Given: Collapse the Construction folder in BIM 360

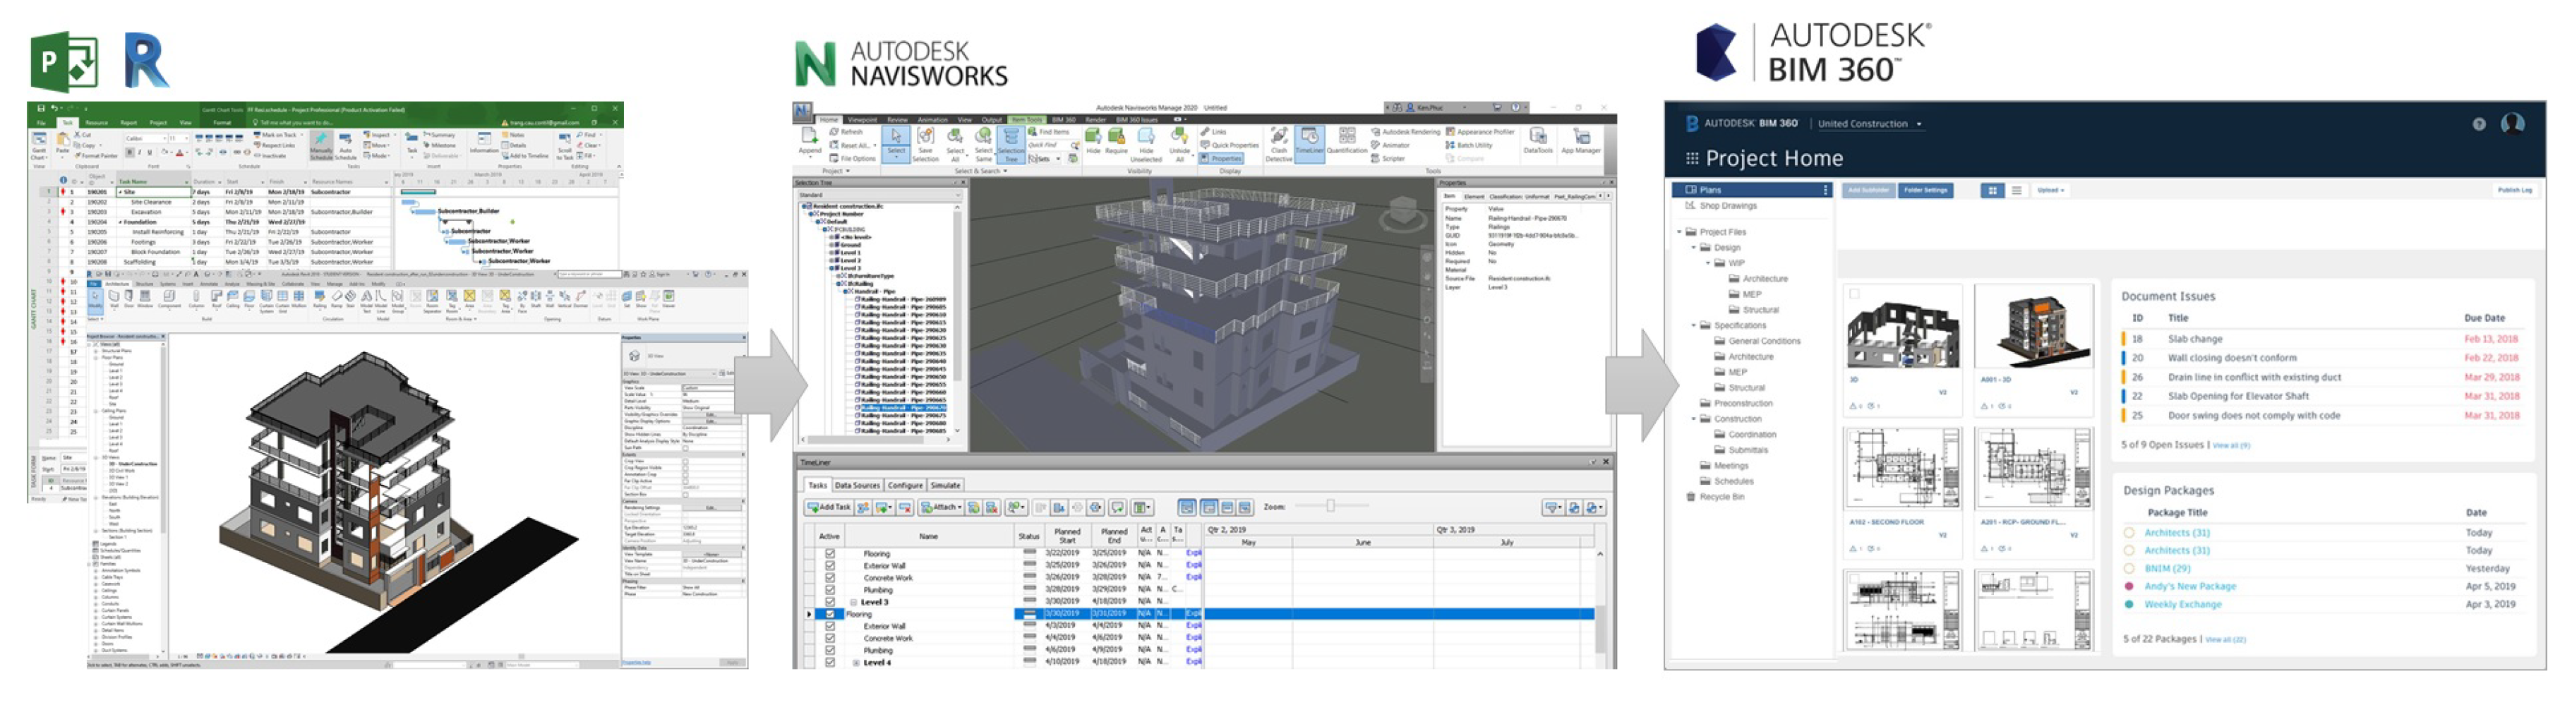Looking at the screenshot, I should [x=1693, y=418].
